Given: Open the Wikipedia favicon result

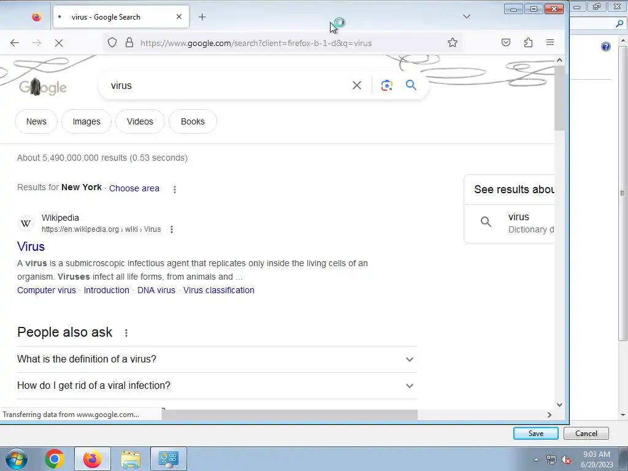Looking at the screenshot, I should [26, 223].
